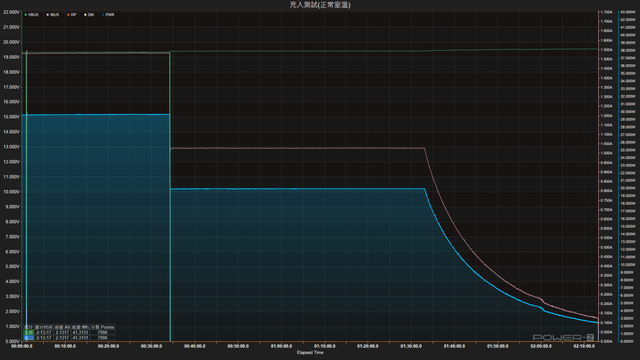Toggle the DM series in the legend
This screenshot has width=640, height=360.
[89, 15]
